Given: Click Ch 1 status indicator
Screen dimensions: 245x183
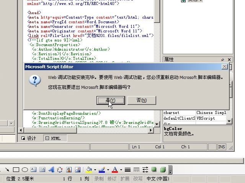Looking at the screenshot, I should tap(185, 147).
